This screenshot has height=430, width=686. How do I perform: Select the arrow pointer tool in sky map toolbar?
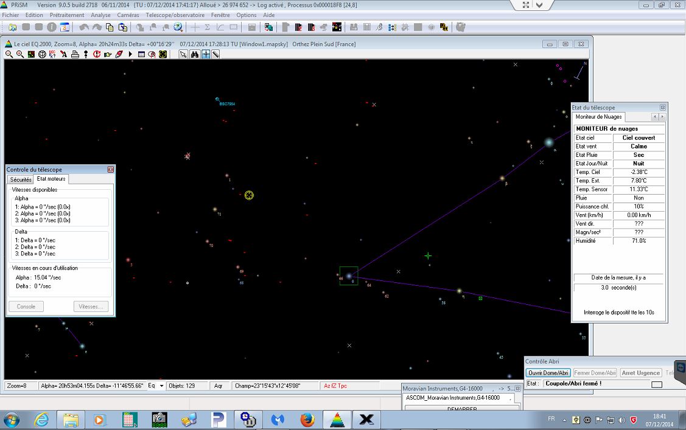tap(183, 54)
